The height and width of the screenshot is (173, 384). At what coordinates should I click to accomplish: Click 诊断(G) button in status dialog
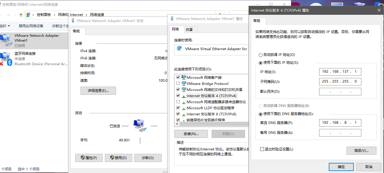click(x=148, y=158)
